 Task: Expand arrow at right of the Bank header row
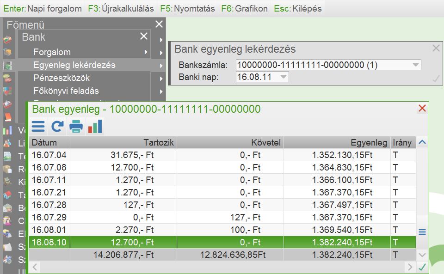pos(161,40)
